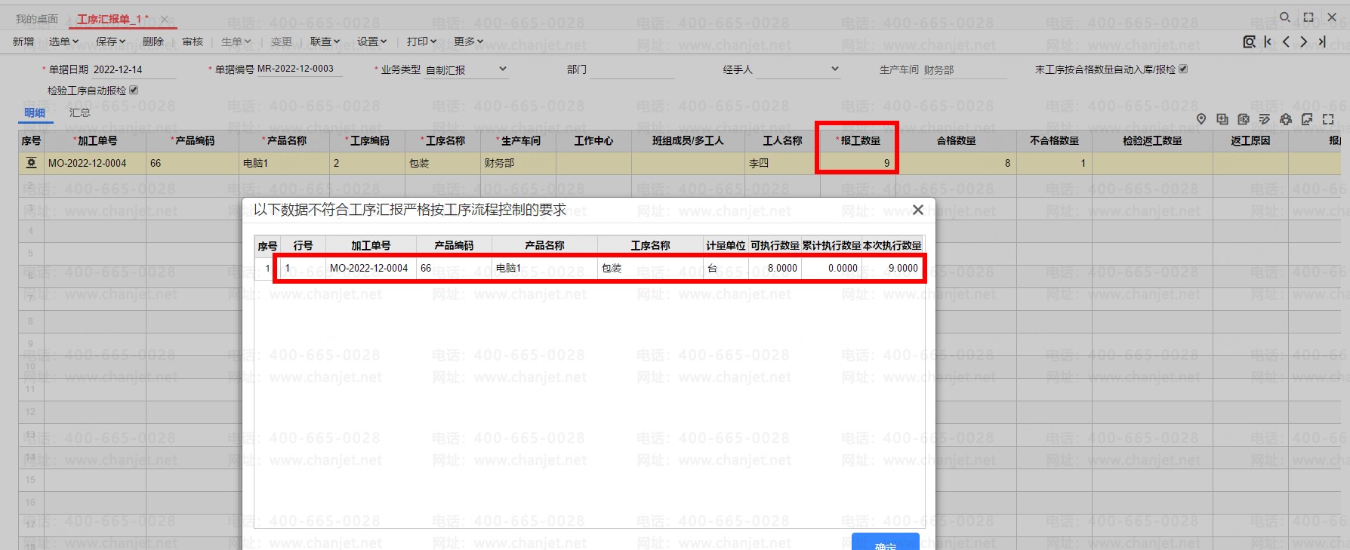Toggle the 检验工序自动报检 checkbox

click(x=134, y=90)
